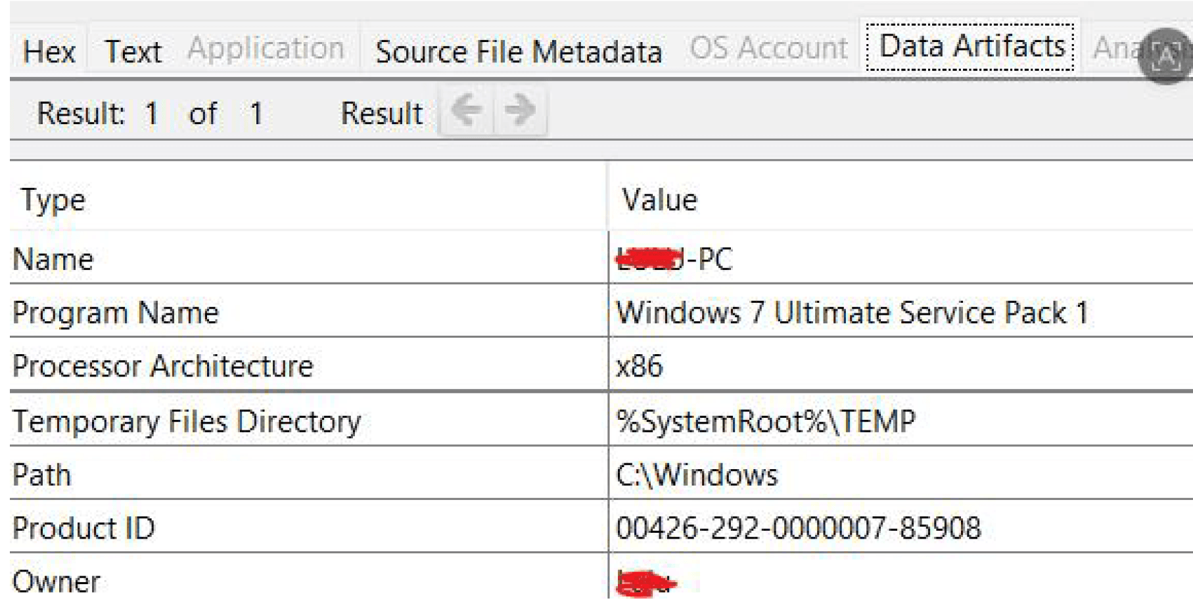Select the Owner row label
The width and height of the screenshot is (1193, 613).
56,581
